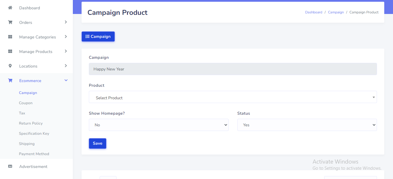393x179 pixels.
Task: Click the disabled Happy New Year campaign field
Action: [x=232, y=69]
